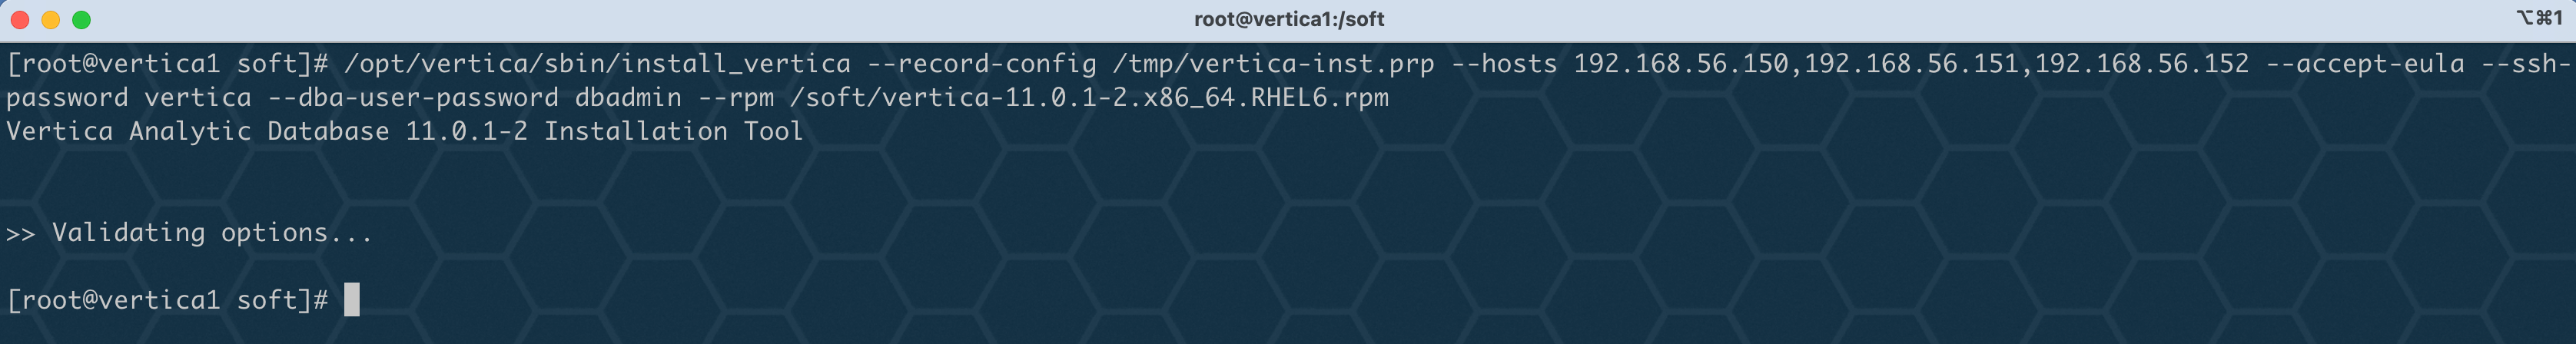Viewport: 2576px width, 344px height.
Task: Click the dbadmin password value
Action: [628, 98]
